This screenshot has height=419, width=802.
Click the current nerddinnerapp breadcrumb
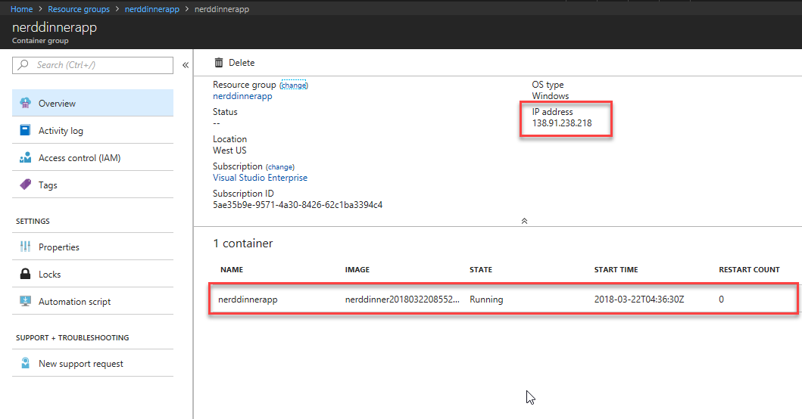click(x=221, y=9)
